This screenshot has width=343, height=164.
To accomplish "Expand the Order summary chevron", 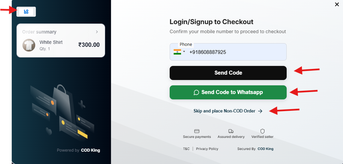I will click(97, 32).
